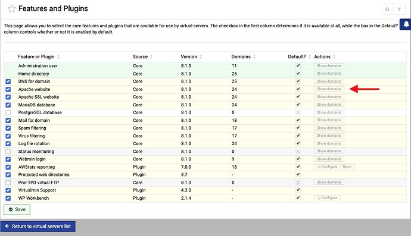411x236 pixels.
Task: Open the AWStats reporting plugin
Action: [x=347, y=166]
